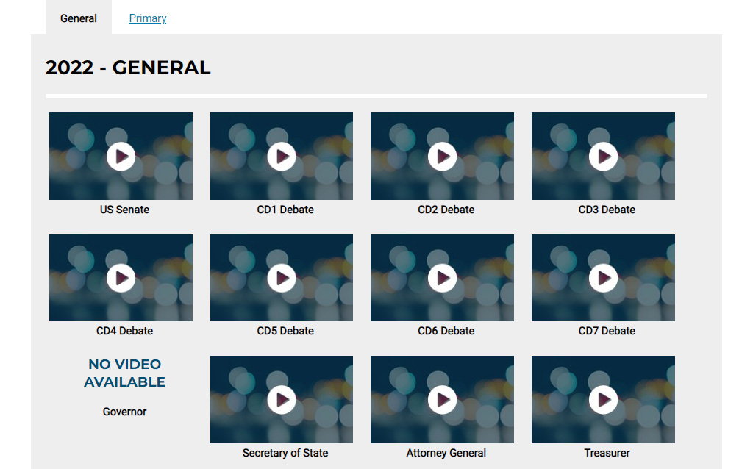Play the Attorney General video
This screenshot has height=469, width=753.
click(x=442, y=399)
